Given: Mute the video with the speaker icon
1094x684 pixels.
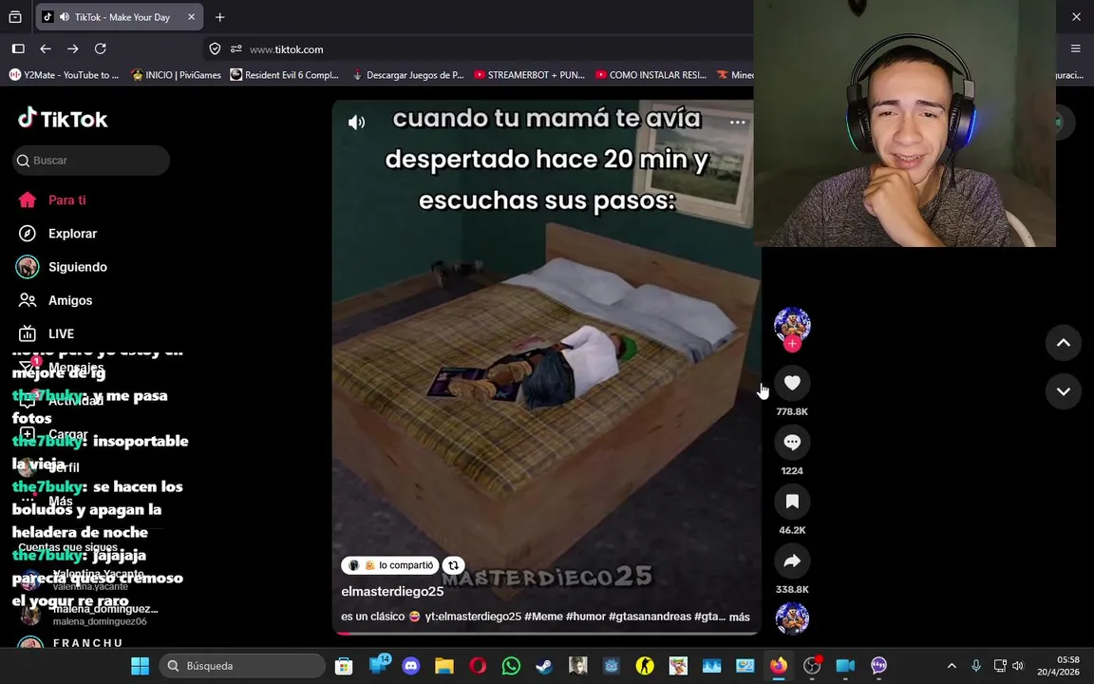Looking at the screenshot, I should [x=356, y=123].
